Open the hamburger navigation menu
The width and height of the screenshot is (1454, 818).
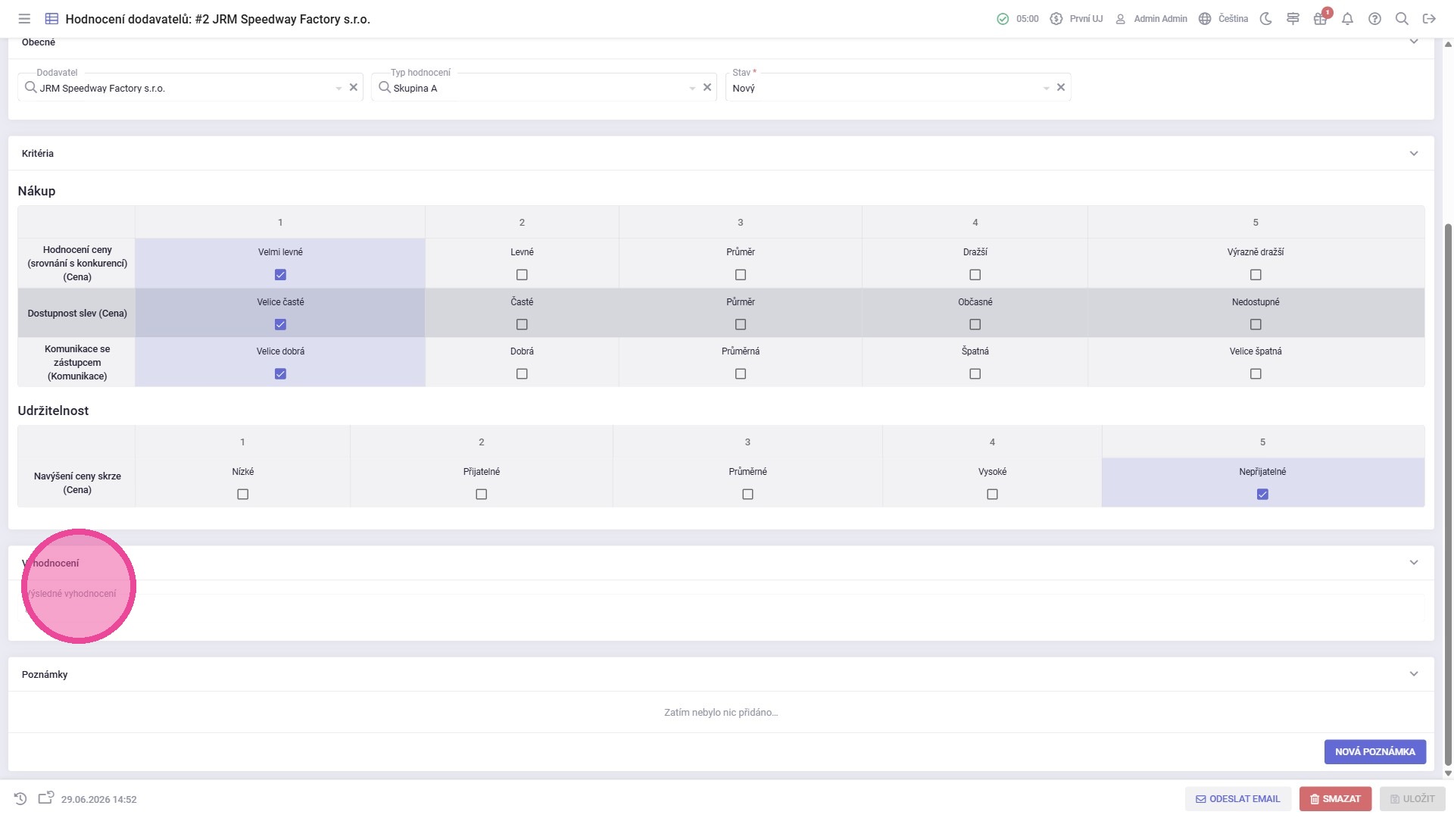click(24, 19)
